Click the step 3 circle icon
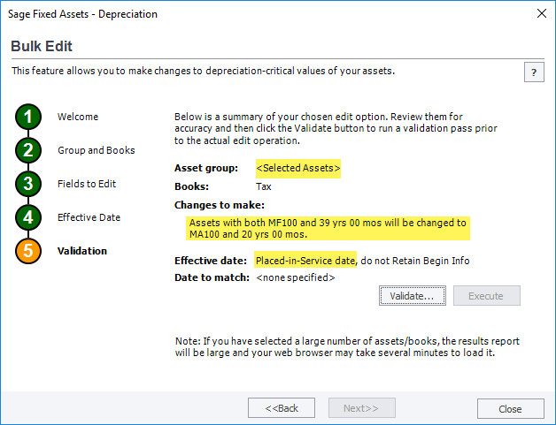556x425 pixels. (x=28, y=184)
